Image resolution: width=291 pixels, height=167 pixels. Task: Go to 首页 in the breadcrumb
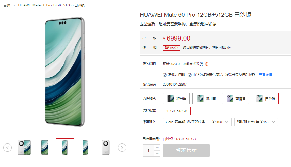7,5
